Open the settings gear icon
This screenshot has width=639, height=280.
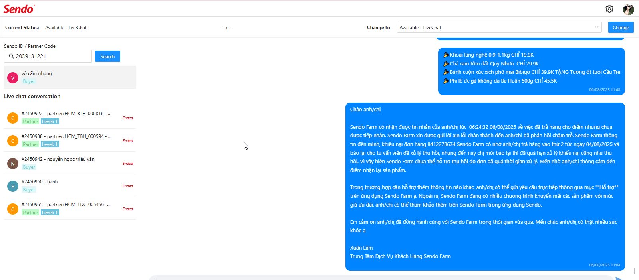coord(609,9)
